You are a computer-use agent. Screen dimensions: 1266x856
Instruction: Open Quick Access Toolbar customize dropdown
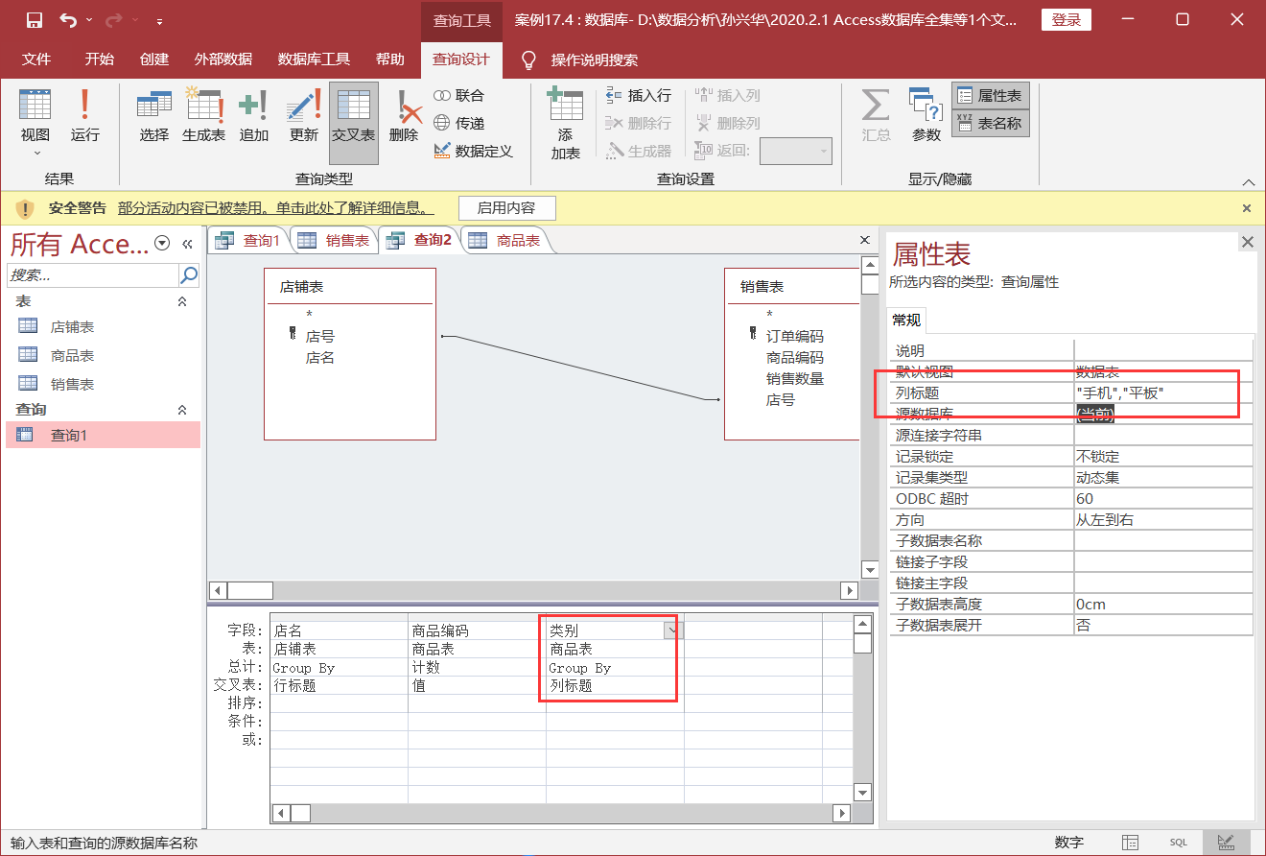(x=159, y=20)
